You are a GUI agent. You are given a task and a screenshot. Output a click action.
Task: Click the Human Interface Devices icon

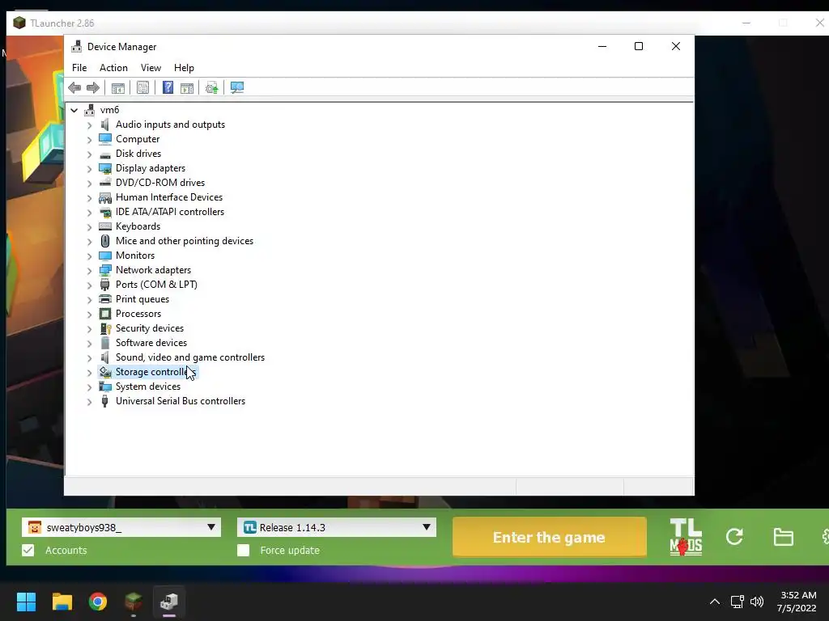pos(105,197)
